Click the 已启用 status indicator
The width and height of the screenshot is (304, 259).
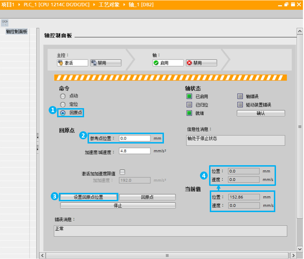(x=189, y=96)
